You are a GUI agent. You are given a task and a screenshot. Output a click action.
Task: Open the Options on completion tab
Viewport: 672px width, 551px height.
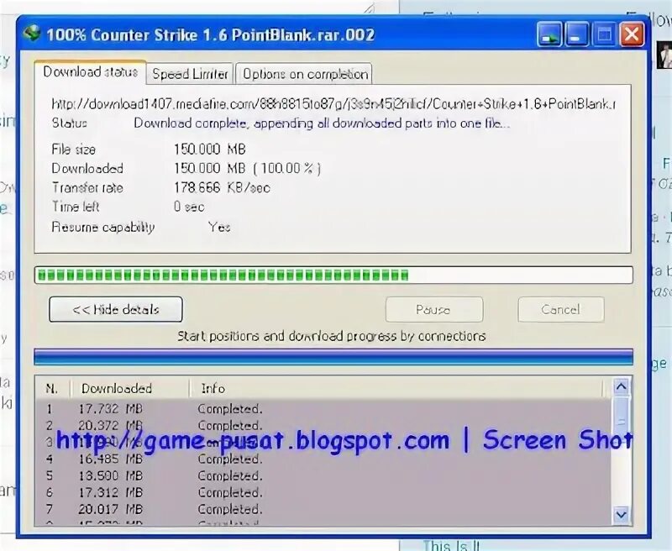[305, 74]
